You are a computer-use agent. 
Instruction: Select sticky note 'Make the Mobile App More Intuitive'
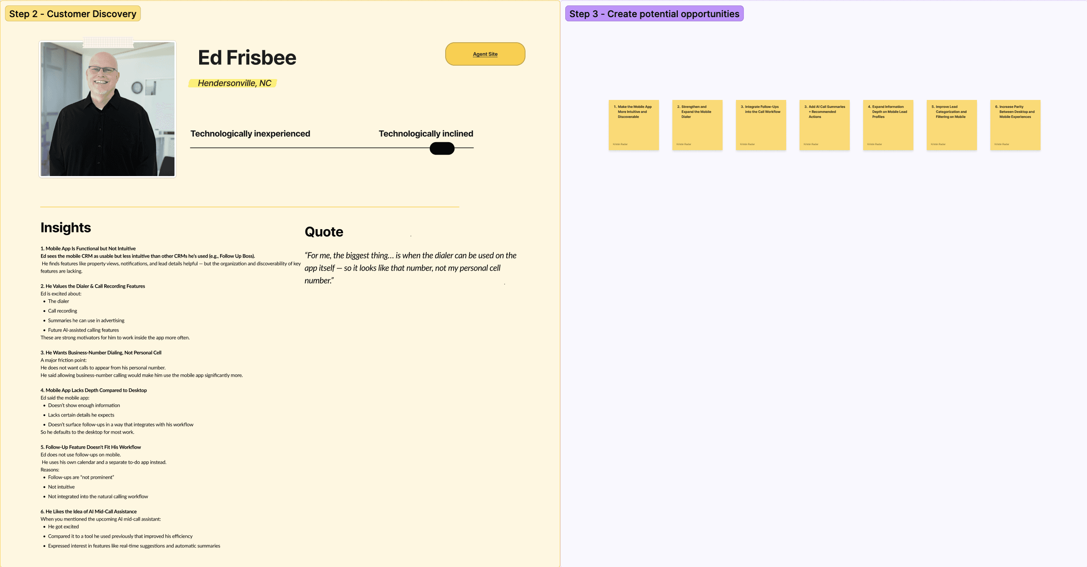(x=633, y=125)
